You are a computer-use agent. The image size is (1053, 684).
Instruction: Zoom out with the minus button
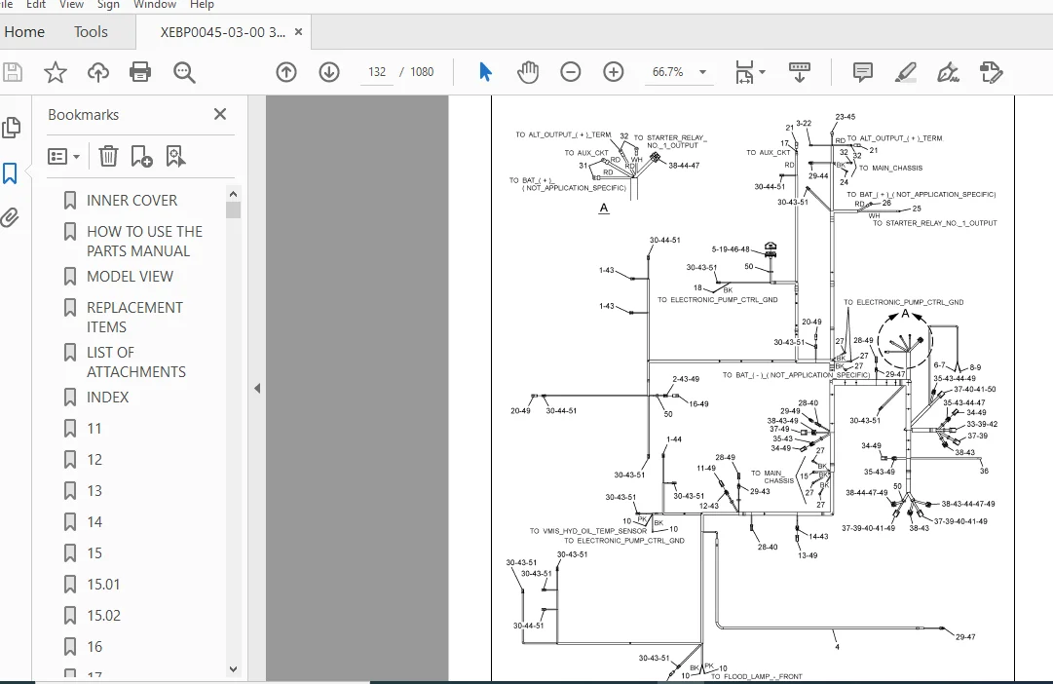click(570, 72)
